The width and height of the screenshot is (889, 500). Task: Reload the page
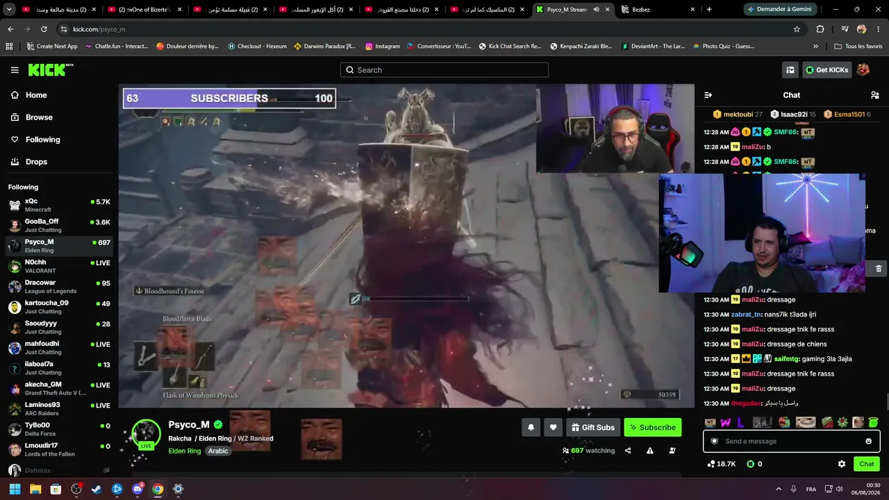(44, 29)
